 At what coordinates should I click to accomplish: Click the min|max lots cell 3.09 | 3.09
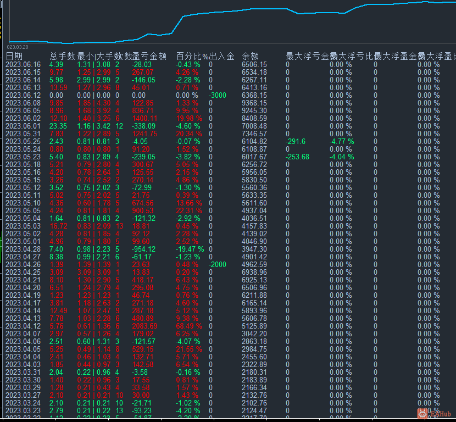[93, 272]
